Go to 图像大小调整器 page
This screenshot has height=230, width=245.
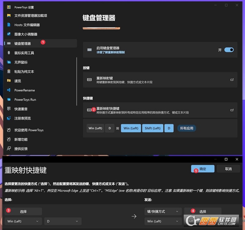(x=41, y=34)
